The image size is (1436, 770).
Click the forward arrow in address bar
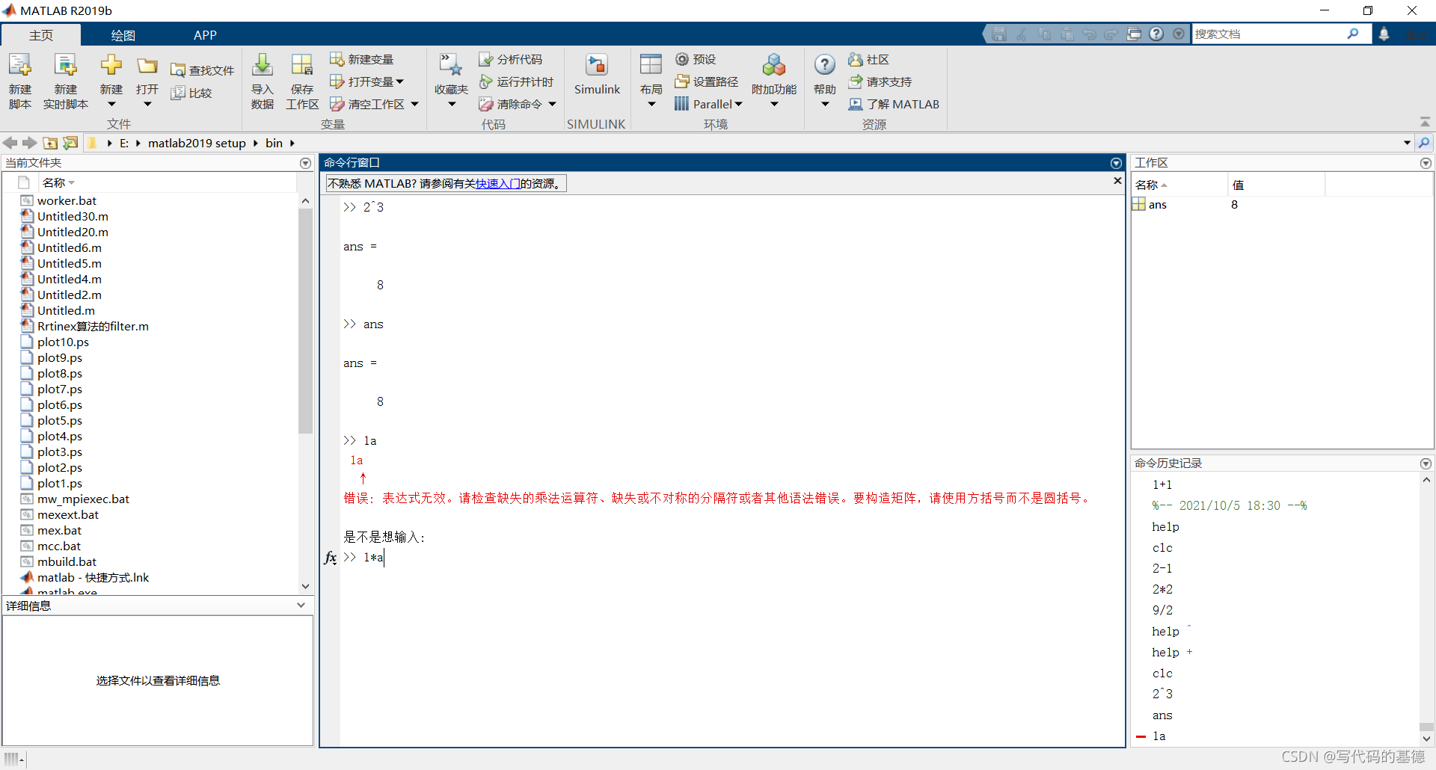pos(29,143)
